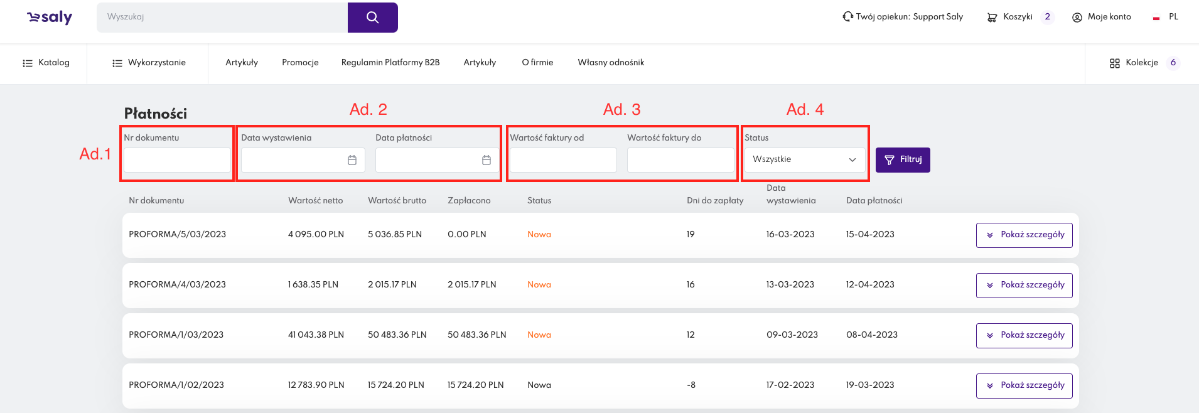The width and height of the screenshot is (1199, 413).
Task: Go to the Promocje page
Action: click(300, 63)
